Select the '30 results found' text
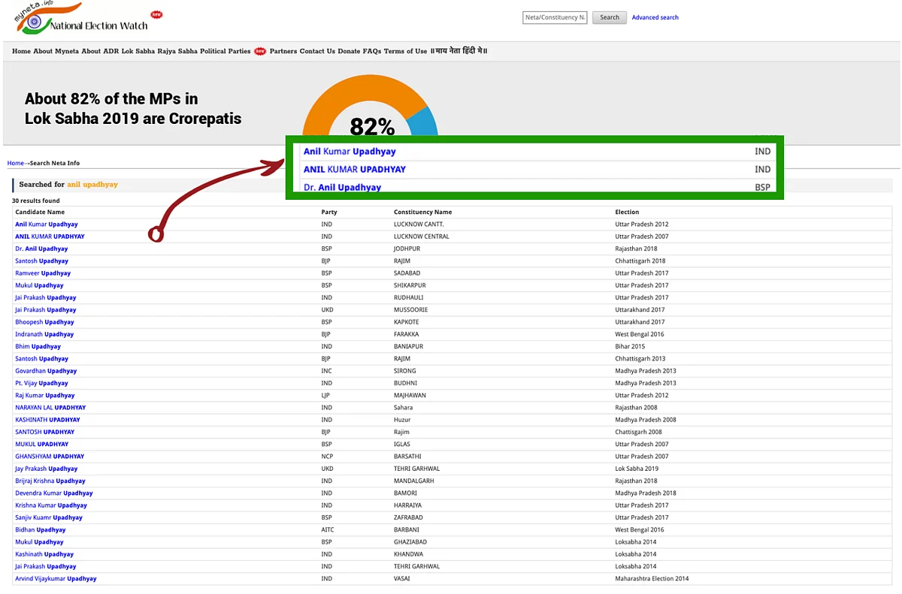Image resolution: width=902 pixels, height=594 pixels. (x=36, y=201)
